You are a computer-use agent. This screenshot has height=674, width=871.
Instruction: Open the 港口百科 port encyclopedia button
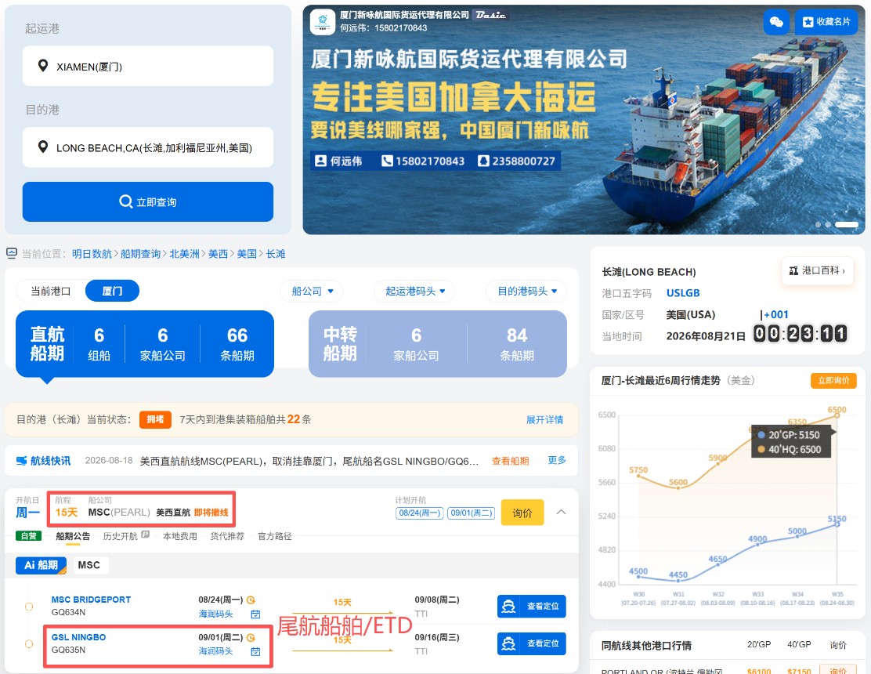coord(817,270)
